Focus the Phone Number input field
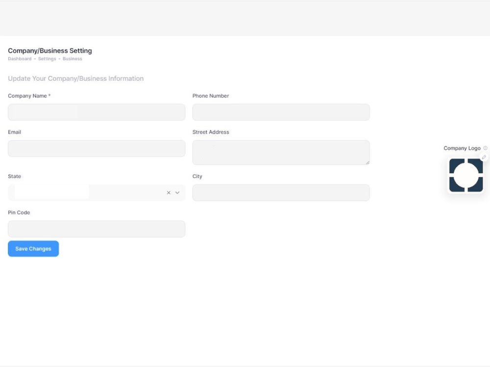The width and height of the screenshot is (490, 367). coord(281,113)
